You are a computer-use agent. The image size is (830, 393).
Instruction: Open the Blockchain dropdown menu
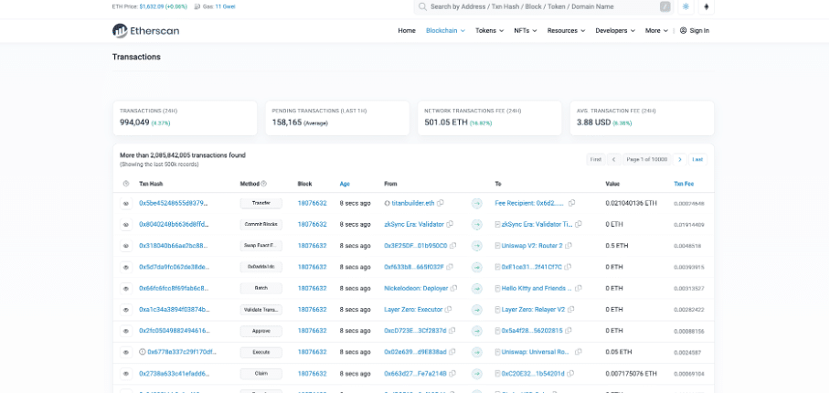click(445, 31)
